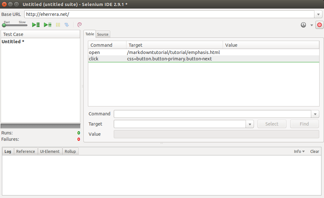Clear the log output
This screenshot has width=324, height=198.
(314, 151)
